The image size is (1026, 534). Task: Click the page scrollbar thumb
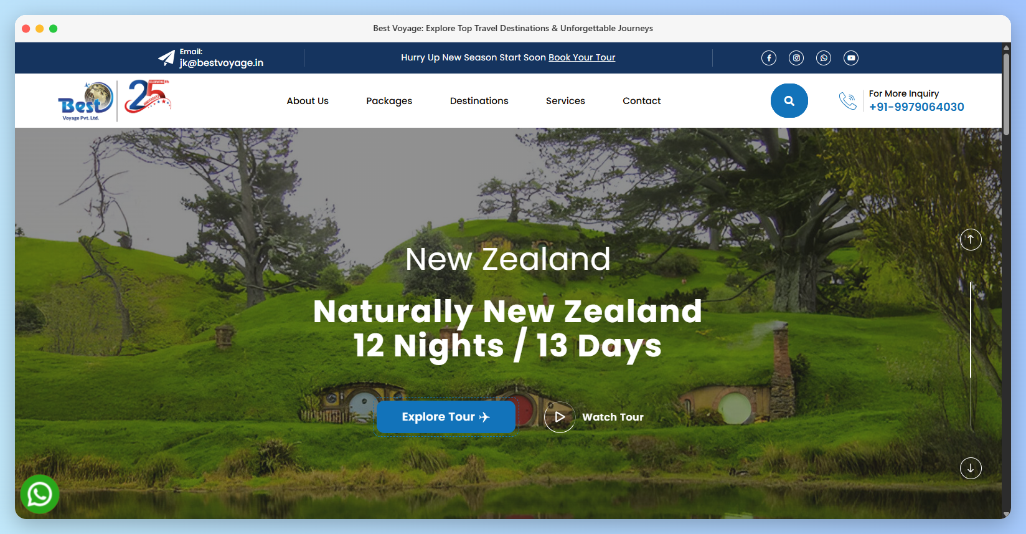(1006, 93)
